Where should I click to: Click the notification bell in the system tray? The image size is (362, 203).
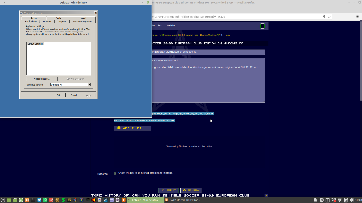pos(314,200)
